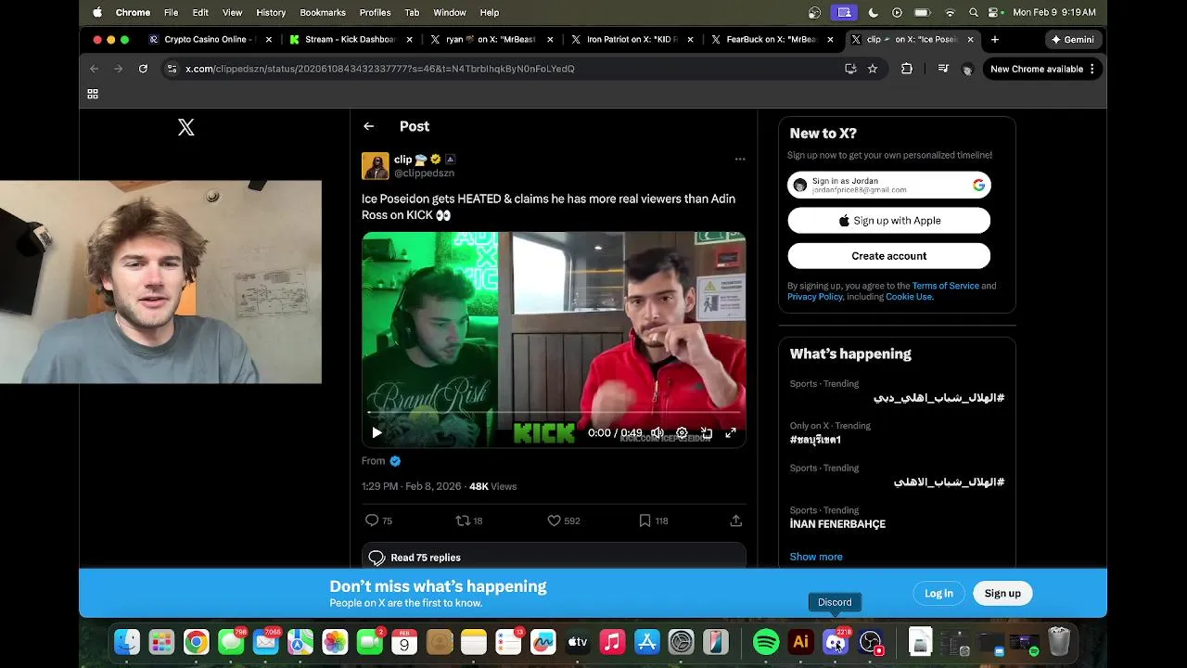Enter fullscreen on the video
The height and width of the screenshot is (668, 1187).
731,433
